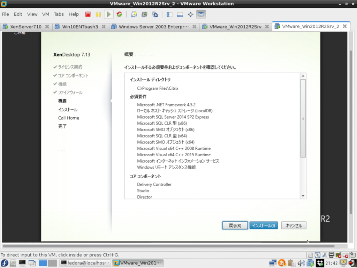Click the show desktop windows icon in taskbar
This screenshot has width=357, height=268.
pos(32,263)
